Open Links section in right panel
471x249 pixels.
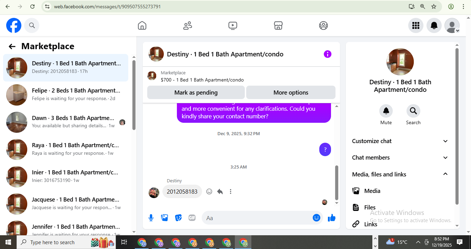click(x=400, y=224)
